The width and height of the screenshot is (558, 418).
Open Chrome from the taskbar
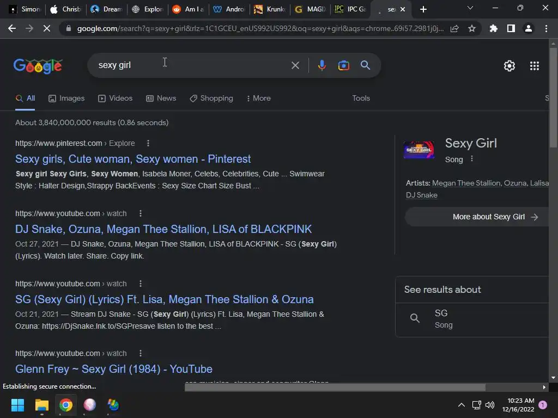66,405
